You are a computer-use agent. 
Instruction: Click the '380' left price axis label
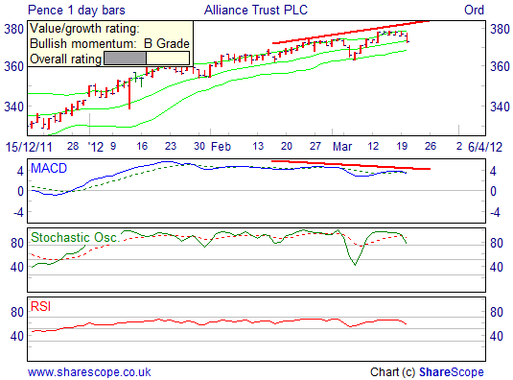(x=13, y=29)
